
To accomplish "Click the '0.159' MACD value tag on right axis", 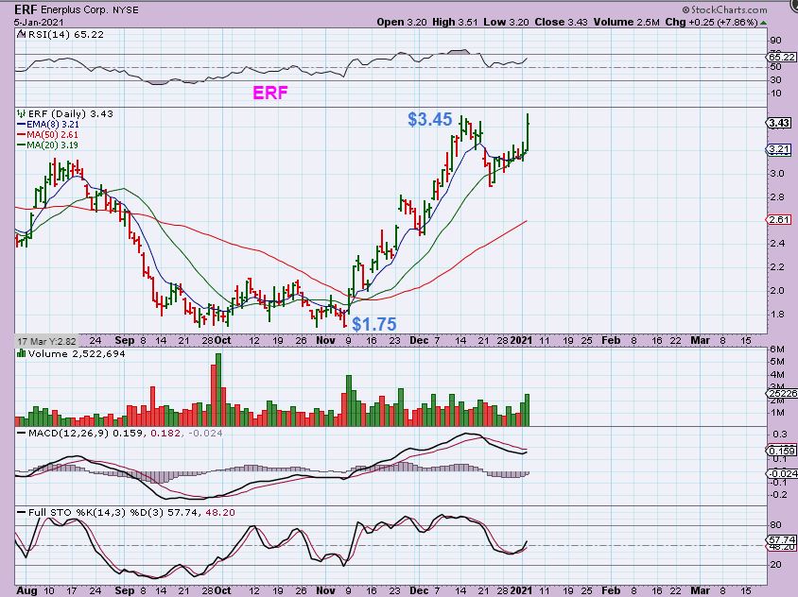I will 782,451.
